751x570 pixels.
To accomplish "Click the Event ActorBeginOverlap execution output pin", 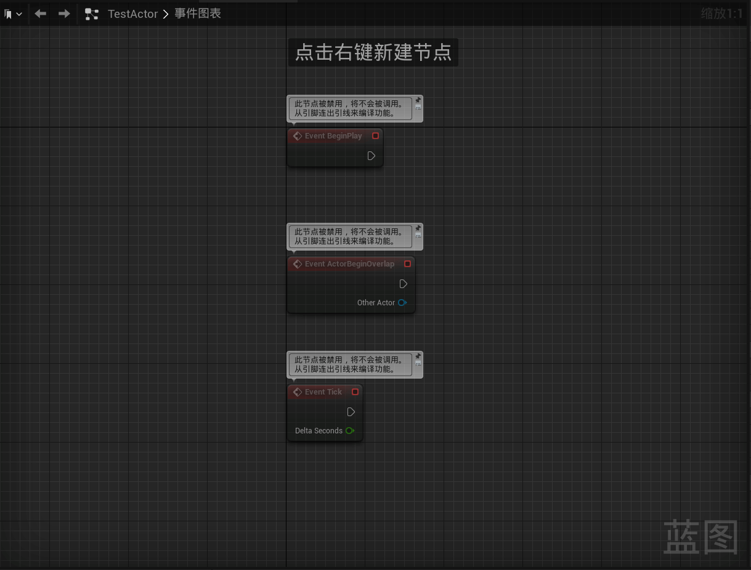I will [x=403, y=284].
